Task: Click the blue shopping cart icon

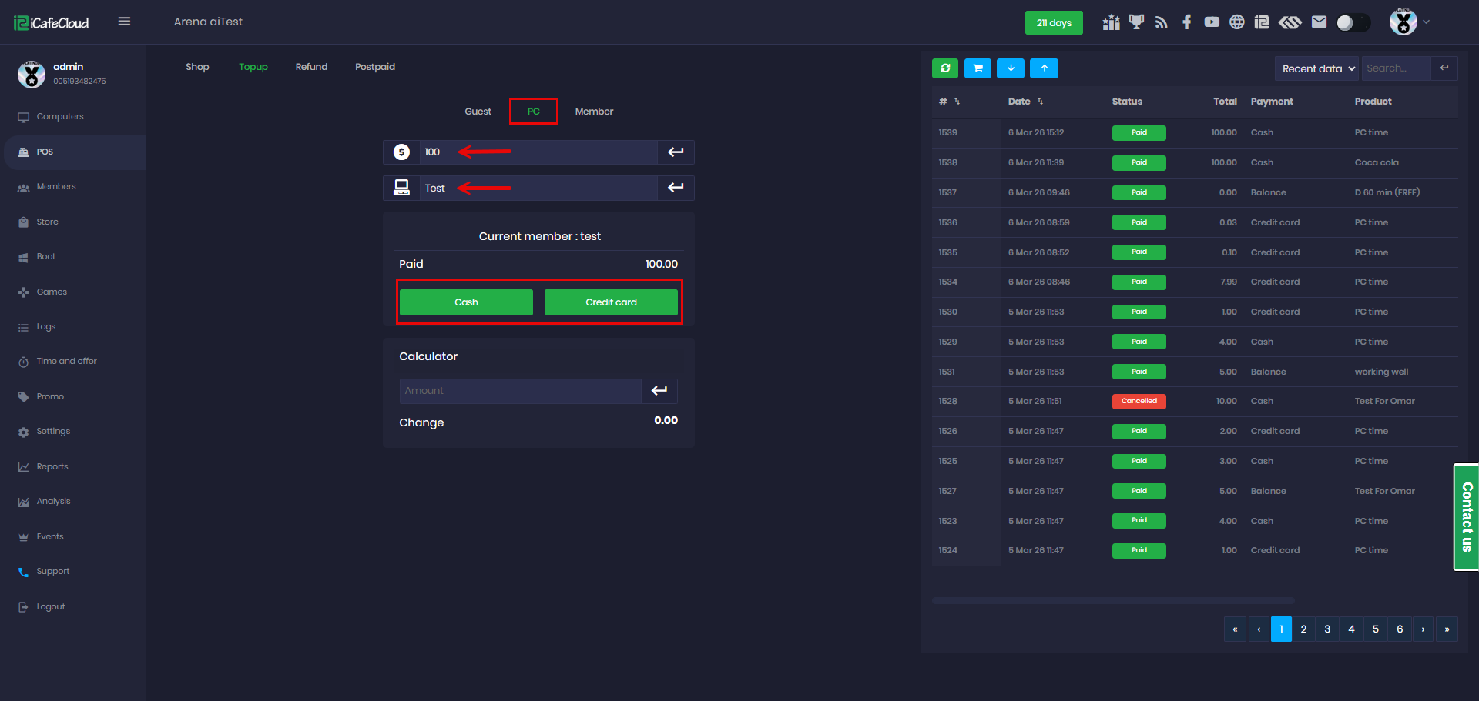Action: [978, 68]
